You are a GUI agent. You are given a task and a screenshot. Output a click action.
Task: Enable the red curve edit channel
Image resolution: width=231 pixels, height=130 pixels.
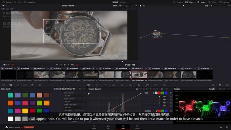(x=160, y=93)
